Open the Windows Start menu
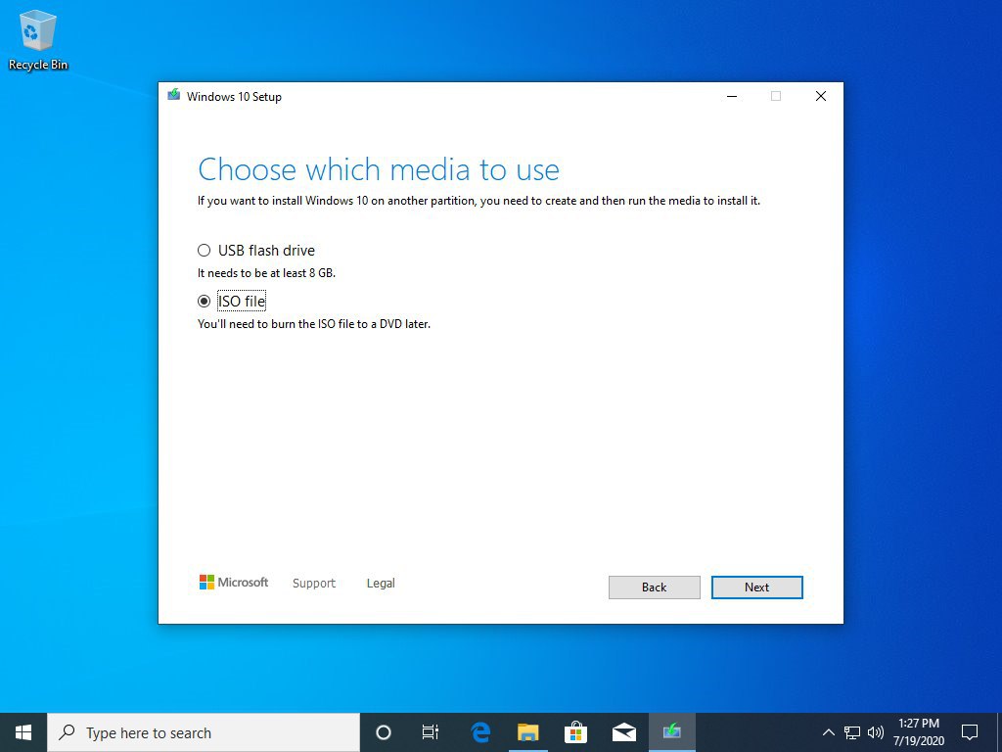This screenshot has height=752, width=1002. (x=23, y=732)
